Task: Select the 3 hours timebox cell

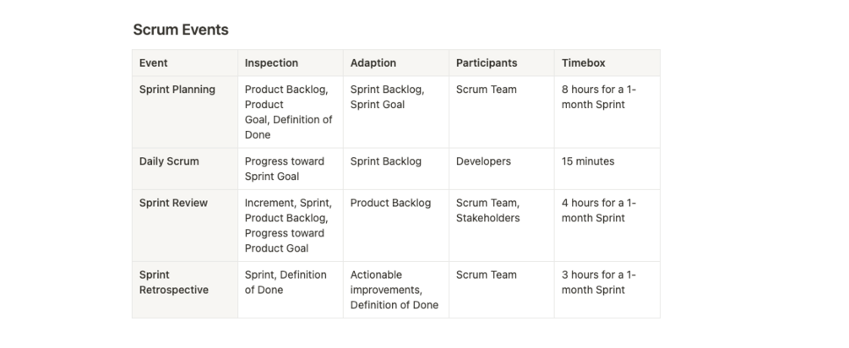Action: tap(600, 282)
